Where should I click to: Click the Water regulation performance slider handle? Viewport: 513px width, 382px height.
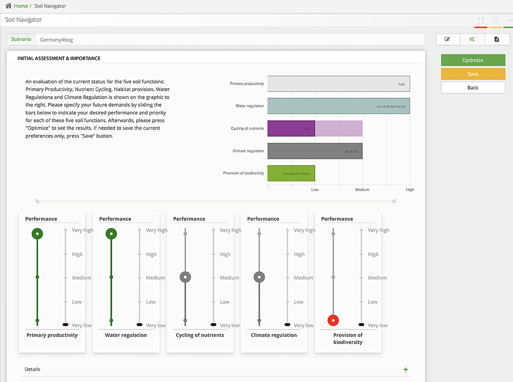111,234
